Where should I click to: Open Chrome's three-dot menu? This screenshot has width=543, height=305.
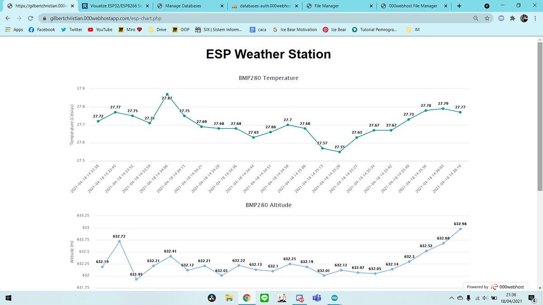[536, 18]
